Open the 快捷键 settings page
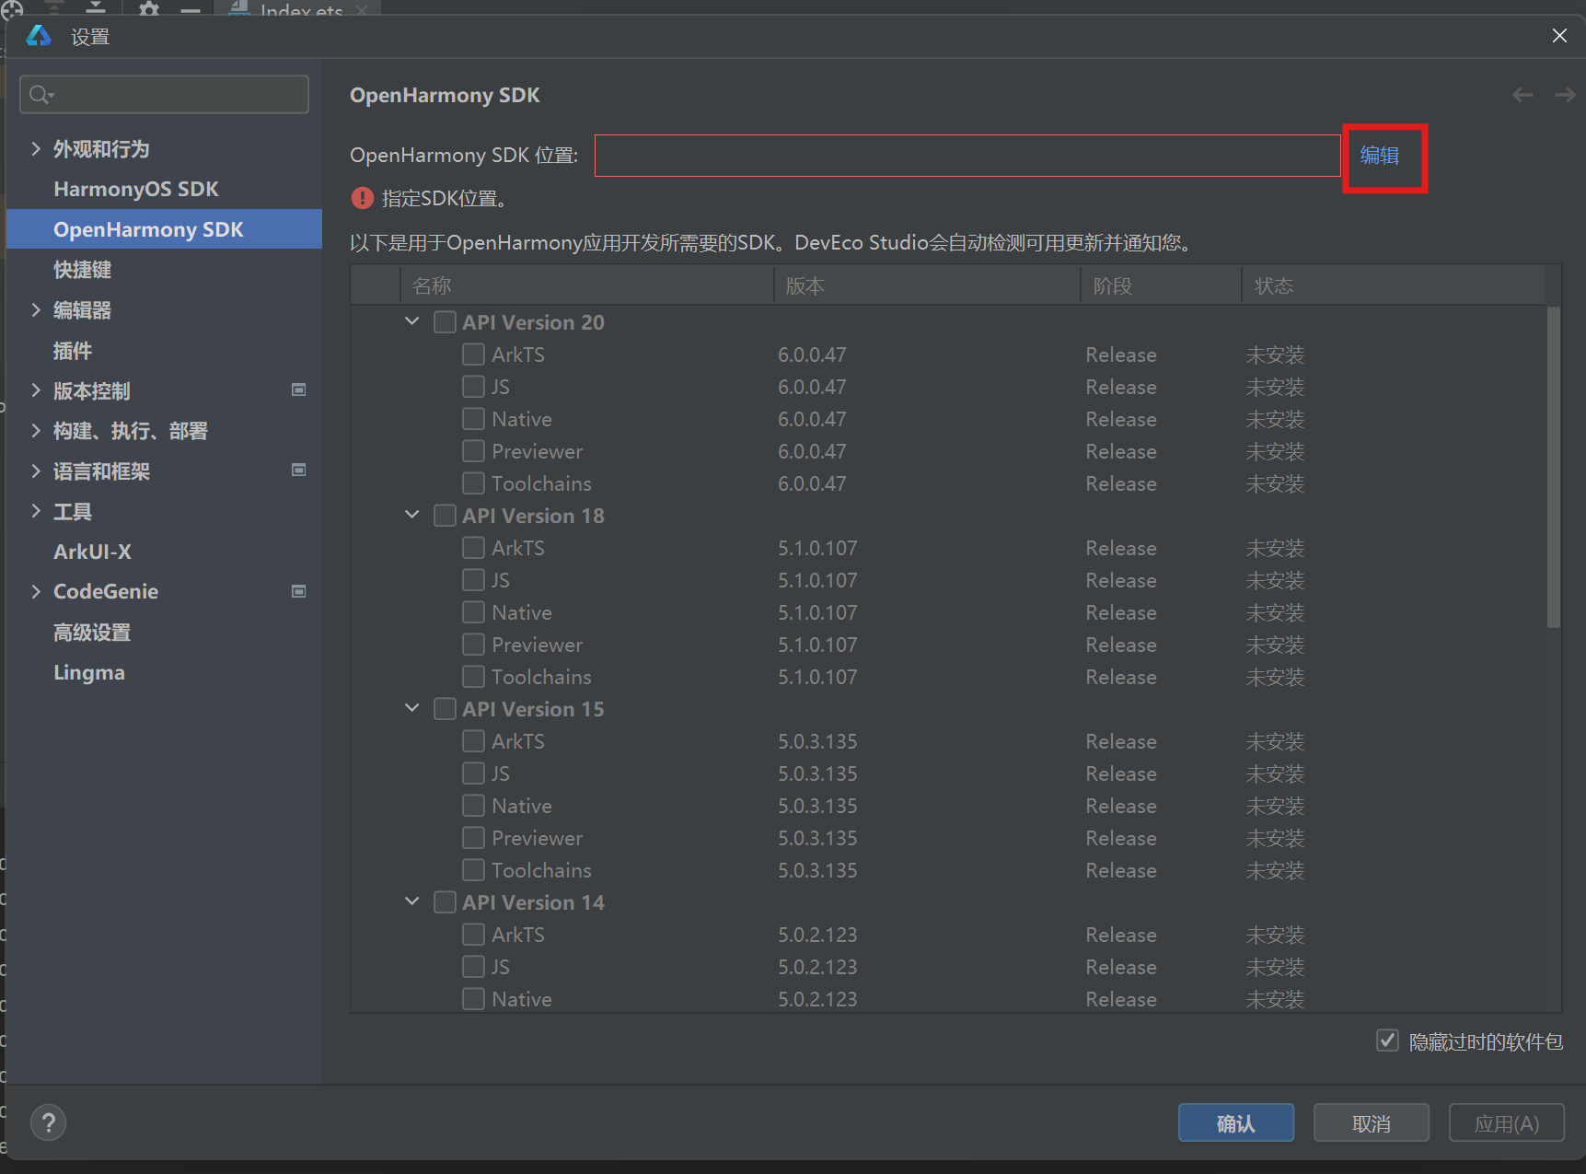The width and height of the screenshot is (1586, 1174). 82,270
